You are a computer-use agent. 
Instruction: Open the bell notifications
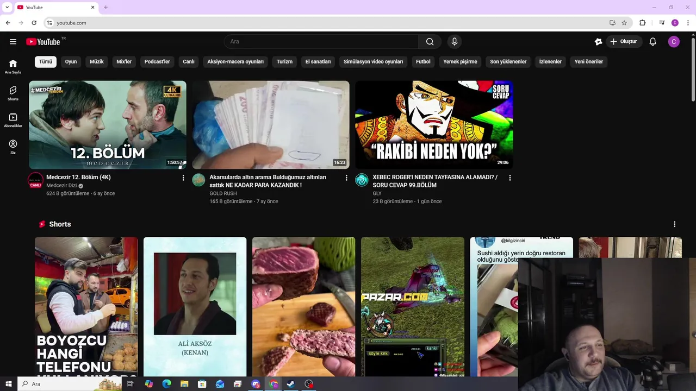click(653, 42)
